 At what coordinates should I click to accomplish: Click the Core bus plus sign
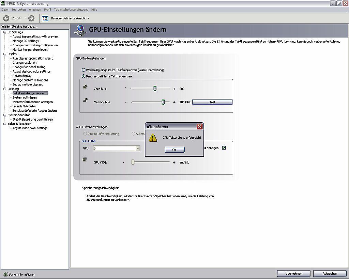pyautogui.click(x=174, y=89)
